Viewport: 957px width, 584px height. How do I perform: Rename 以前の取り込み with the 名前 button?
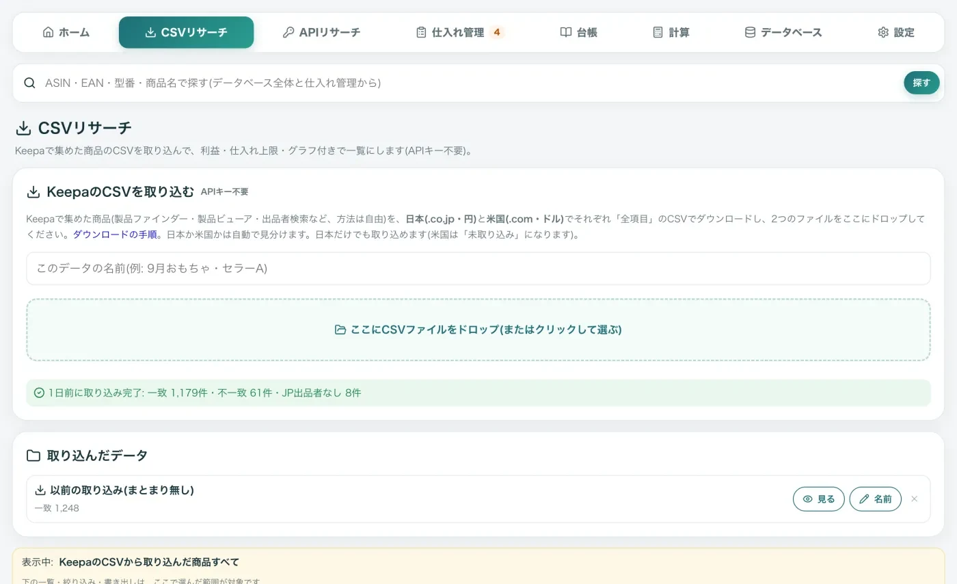coord(876,499)
